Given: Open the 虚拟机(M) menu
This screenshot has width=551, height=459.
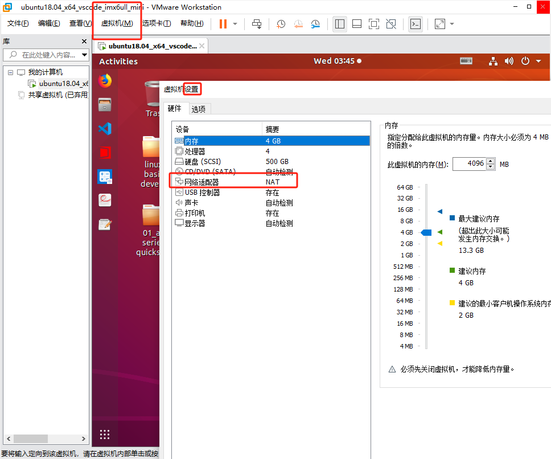Looking at the screenshot, I should tap(117, 23).
